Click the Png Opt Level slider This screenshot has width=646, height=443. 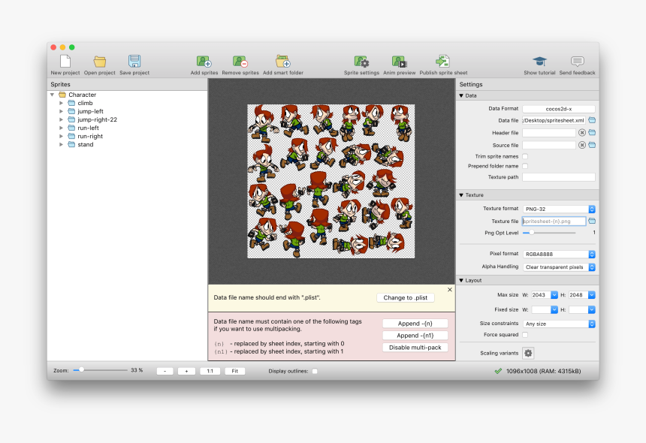(549, 233)
